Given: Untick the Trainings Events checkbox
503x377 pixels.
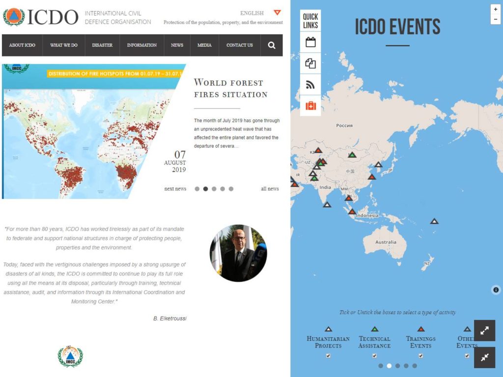Looking at the screenshot, I should pyautogui.click(x=420, y=355).
